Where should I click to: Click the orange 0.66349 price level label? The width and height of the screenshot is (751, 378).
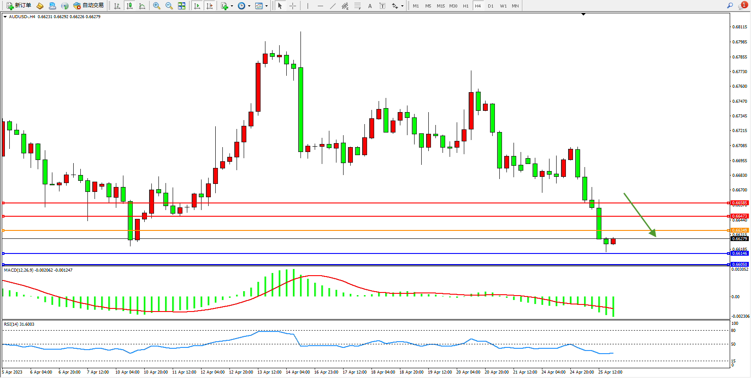tap(739, 230)
